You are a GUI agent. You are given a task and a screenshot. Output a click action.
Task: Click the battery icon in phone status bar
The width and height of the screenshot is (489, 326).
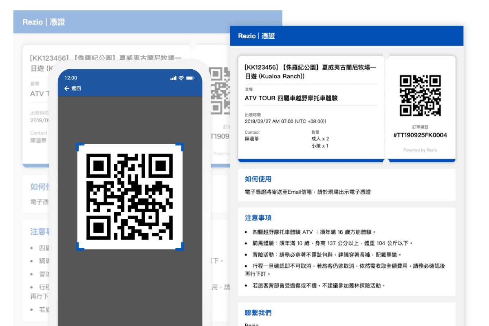(x=190, y=78)
